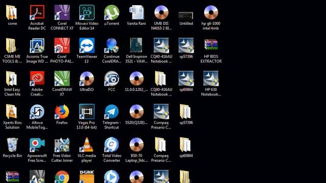The width and height of the screenshot is (326, 183).
Task: Open Free Video Cutter Joiner shortcut
Action: point(62,145)
